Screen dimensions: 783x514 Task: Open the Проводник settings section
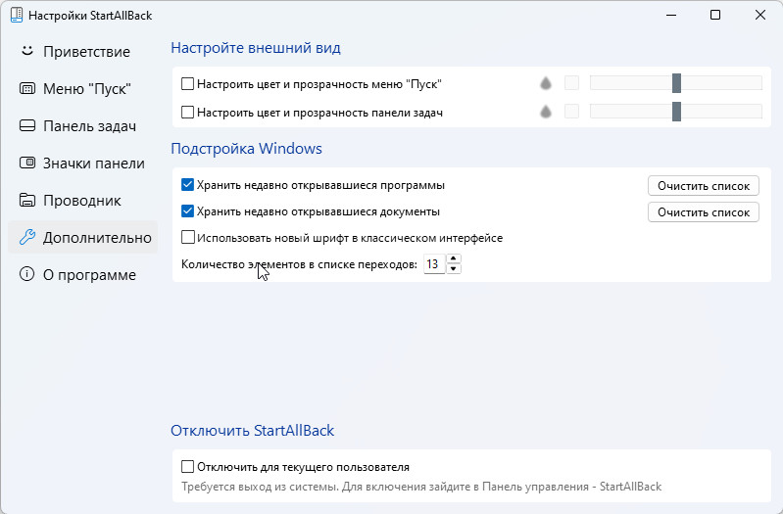coord(83,200)
